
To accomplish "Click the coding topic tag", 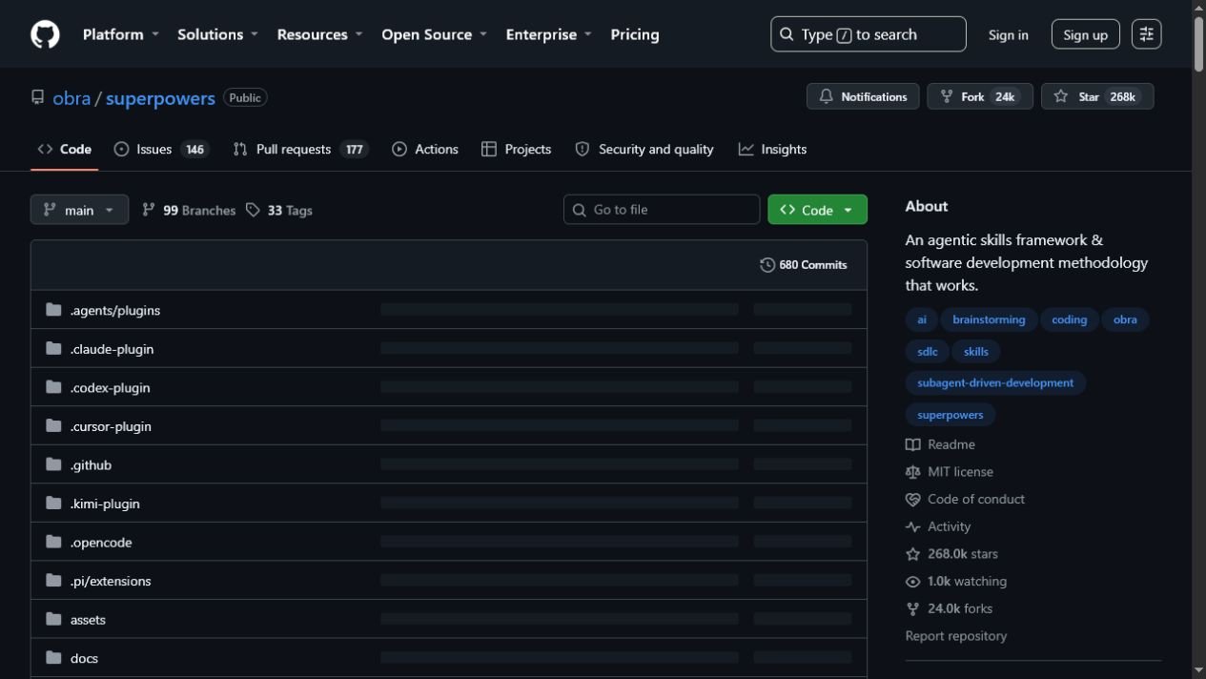I will 1069,319.
